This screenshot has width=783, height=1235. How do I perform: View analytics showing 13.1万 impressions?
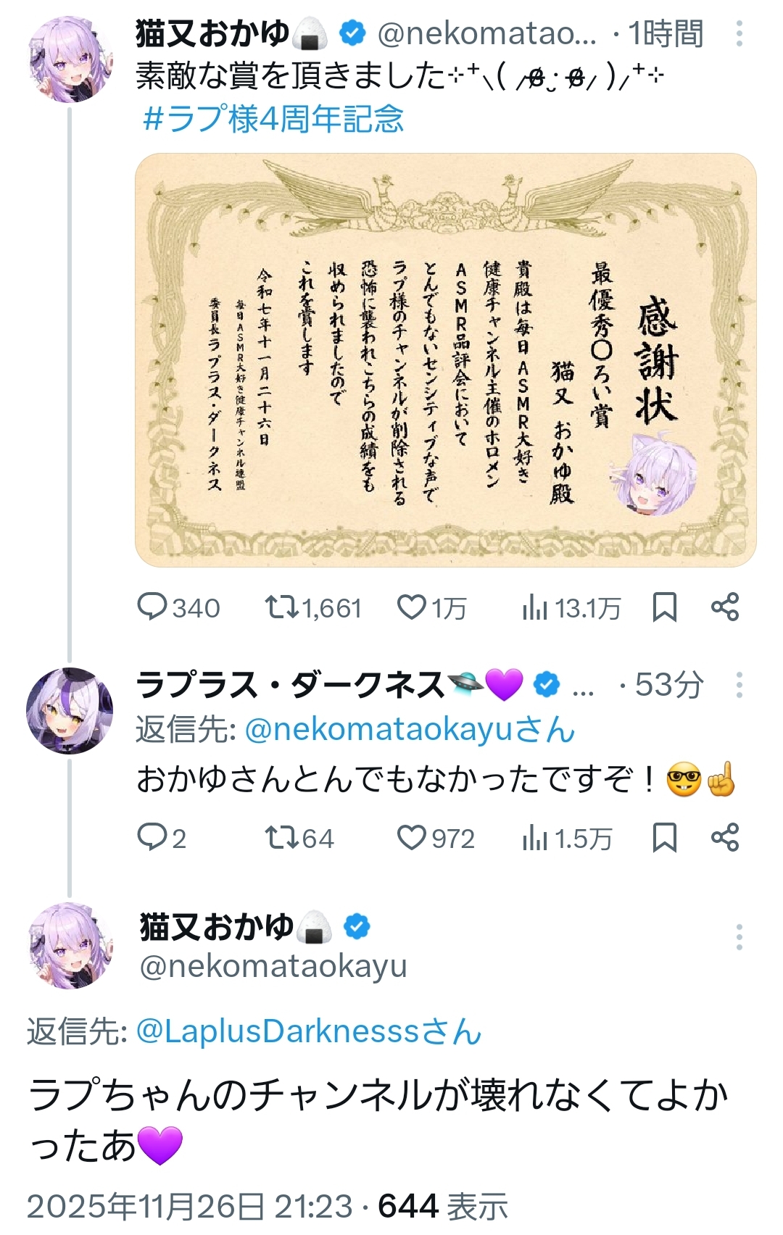(534, 607)
